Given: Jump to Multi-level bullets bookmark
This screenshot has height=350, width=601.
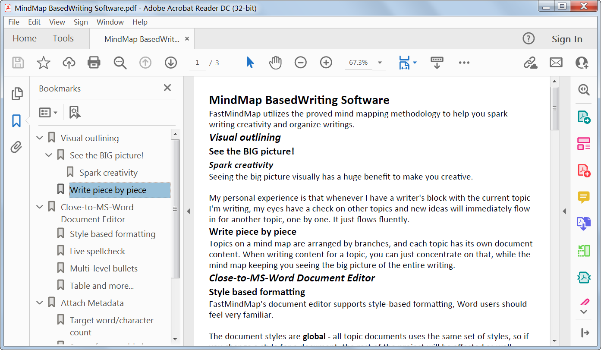Looking at the screenshot, I should pyautogui.click(x=104, y=268).
